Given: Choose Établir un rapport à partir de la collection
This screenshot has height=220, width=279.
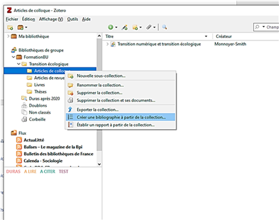Looking at the screenshot, I should click(120, 125).
